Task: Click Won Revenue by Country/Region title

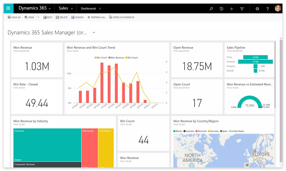Action: [196, 121]
